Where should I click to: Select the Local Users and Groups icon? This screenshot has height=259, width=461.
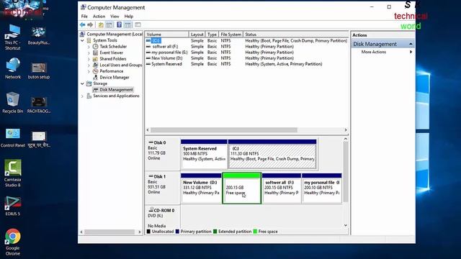(95, 65)
